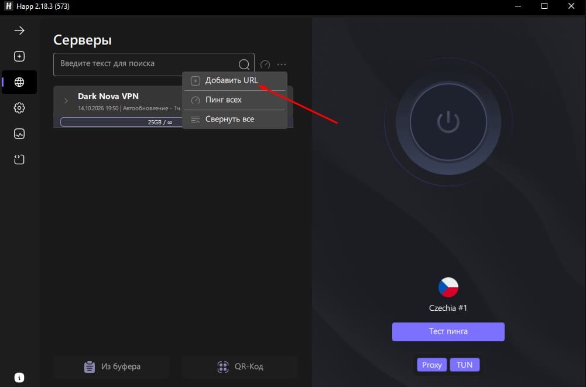Maximize the Happ window
586x387 pixels.
tap(544, 6)
